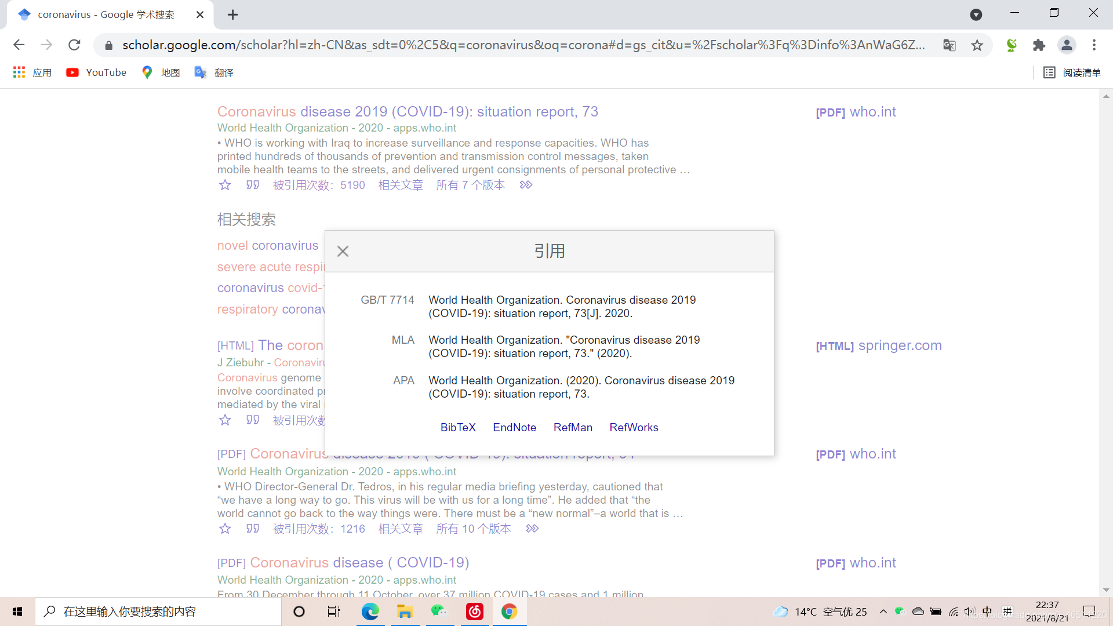
Task: Reload the page with refresh icon
Action: click(x=74, y=45)
